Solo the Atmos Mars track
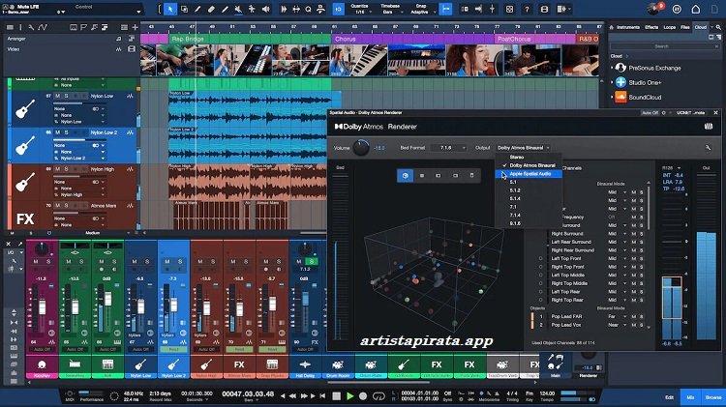 click(x=66, y=205)
